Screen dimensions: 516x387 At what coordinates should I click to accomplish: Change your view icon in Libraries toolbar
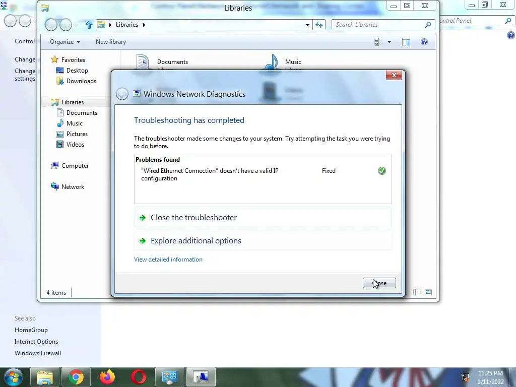pyautogui.click(x=378, y=42)
